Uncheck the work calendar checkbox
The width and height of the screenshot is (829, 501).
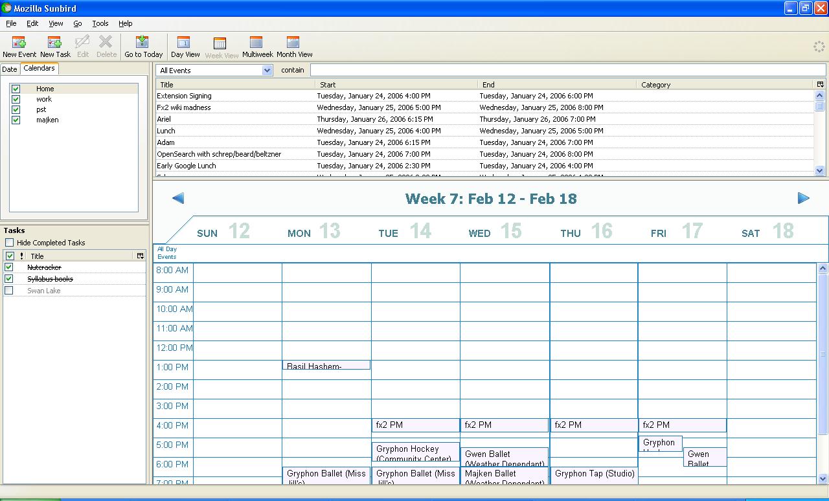16,99
